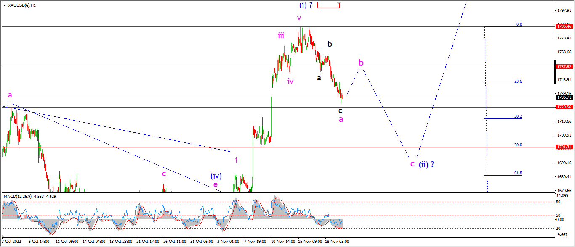Click the 1786.46 red price tag
575x247 pixels.
tap(564, 26)
